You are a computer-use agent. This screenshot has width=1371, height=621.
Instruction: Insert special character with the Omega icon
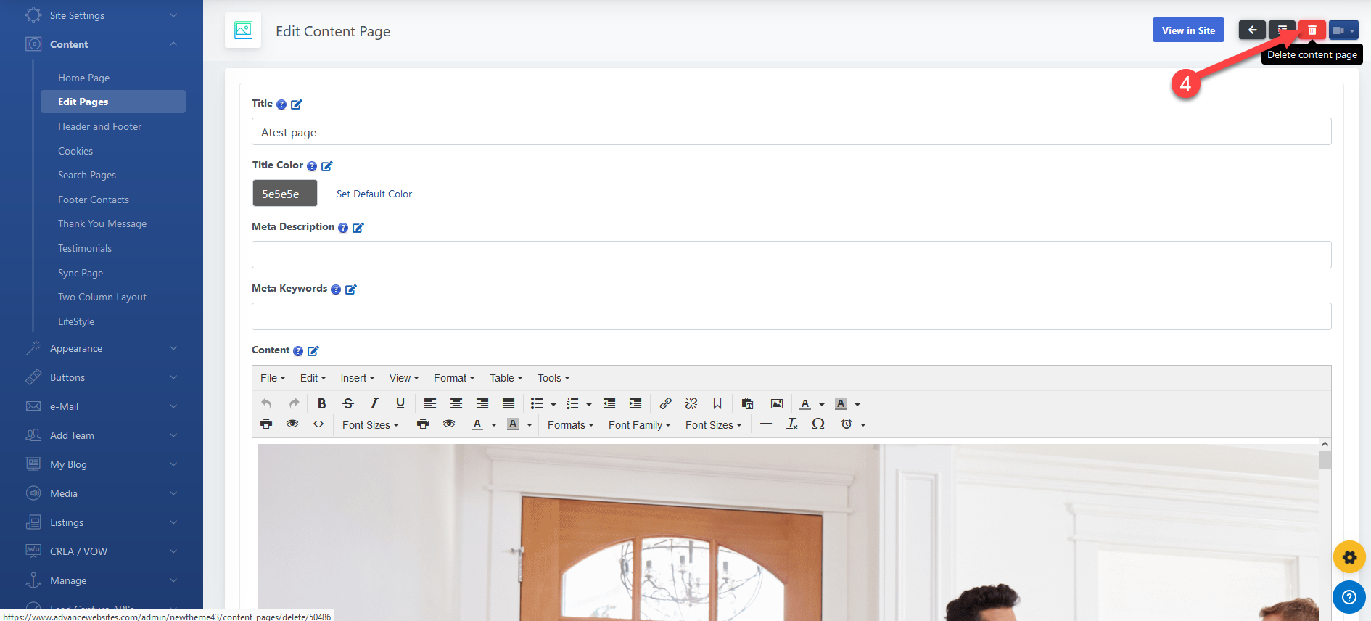tap(818, 424)
